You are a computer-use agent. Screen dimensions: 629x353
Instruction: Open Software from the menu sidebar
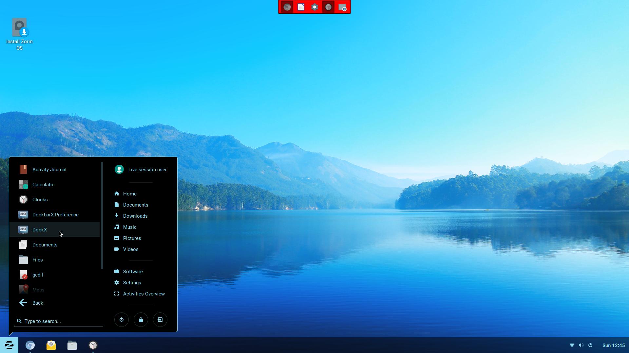(x=132, y=272)
